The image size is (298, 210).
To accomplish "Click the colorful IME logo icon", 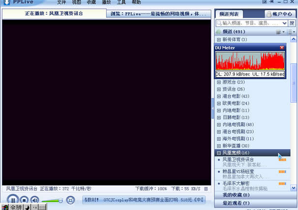I will click(x=5, y=208).
